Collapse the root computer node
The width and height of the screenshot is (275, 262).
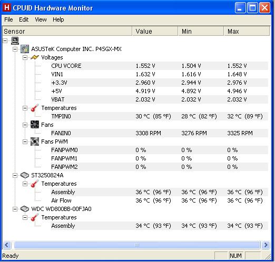click(x=5, y=41)
